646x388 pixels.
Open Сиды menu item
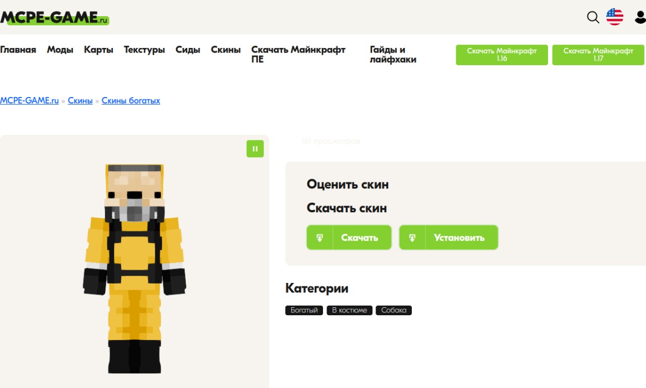[188, 50]
